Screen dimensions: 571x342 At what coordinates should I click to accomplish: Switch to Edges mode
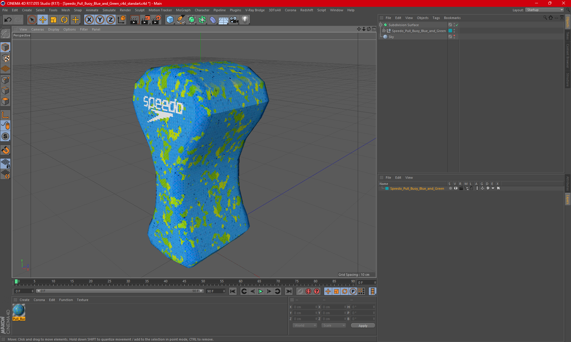pos(5,91)
